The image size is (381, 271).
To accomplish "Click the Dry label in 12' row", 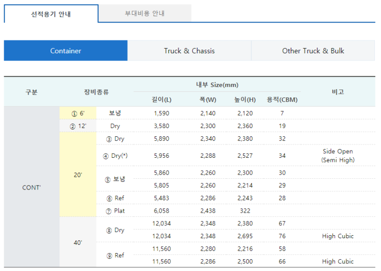I will [115, 126].
